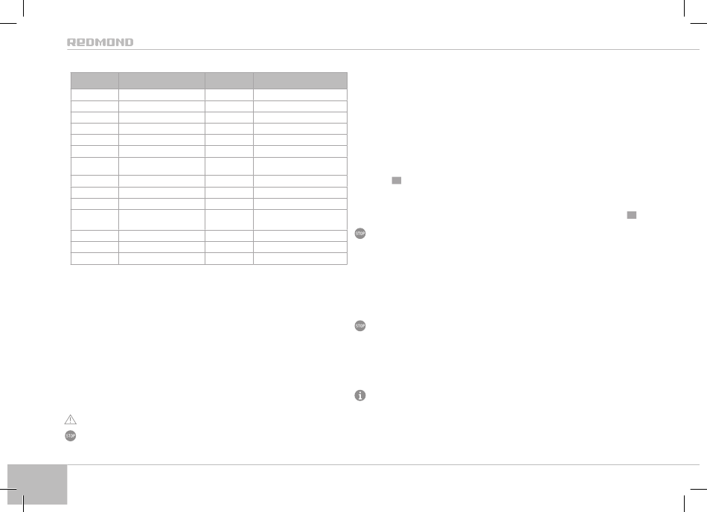Click the gray page-number block in the bottom-left corner
The image size is (707, 512).
pos(37,484)
